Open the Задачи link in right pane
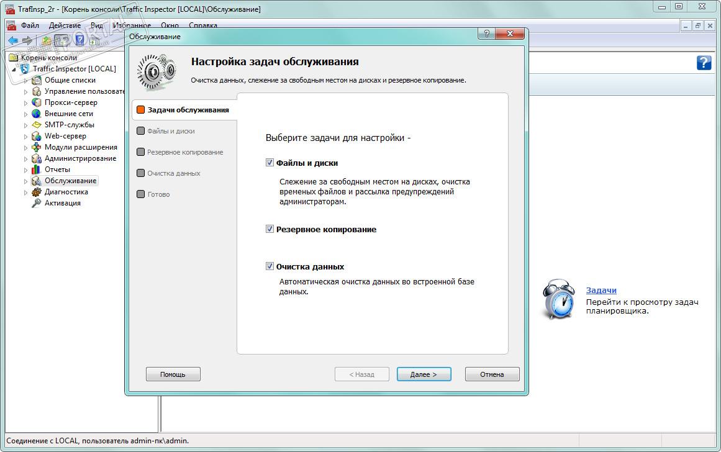Viewport: 721px width, 452px height. tap(601, 290)
